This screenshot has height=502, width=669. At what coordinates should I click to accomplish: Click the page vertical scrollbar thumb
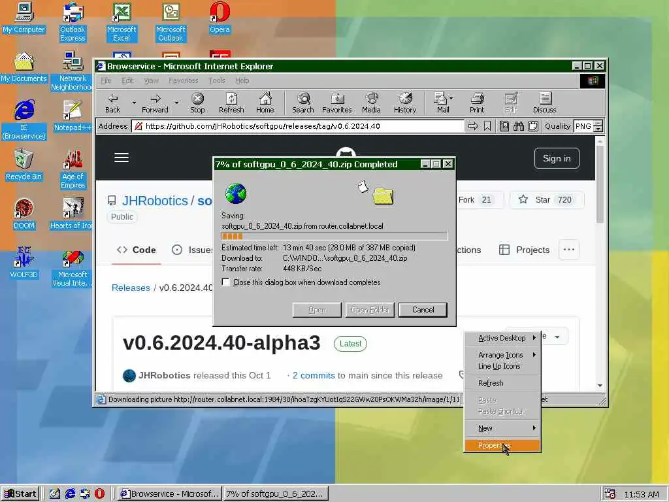(600, 184)
